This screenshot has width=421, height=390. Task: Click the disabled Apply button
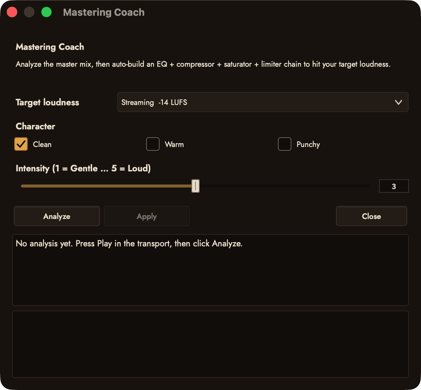[146, 216]
